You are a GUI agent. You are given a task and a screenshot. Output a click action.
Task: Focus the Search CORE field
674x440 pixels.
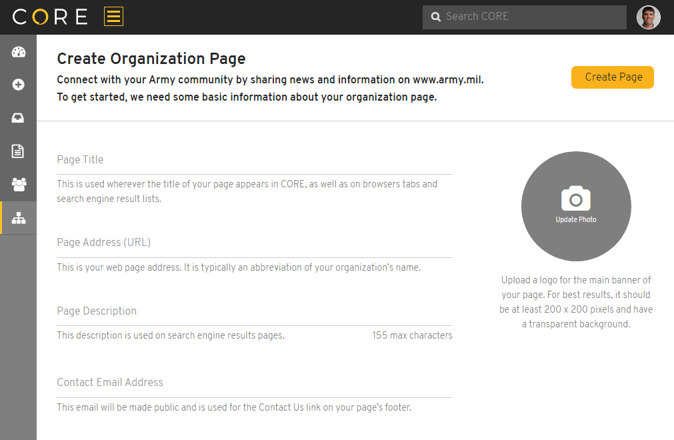[x=525, y=17]
